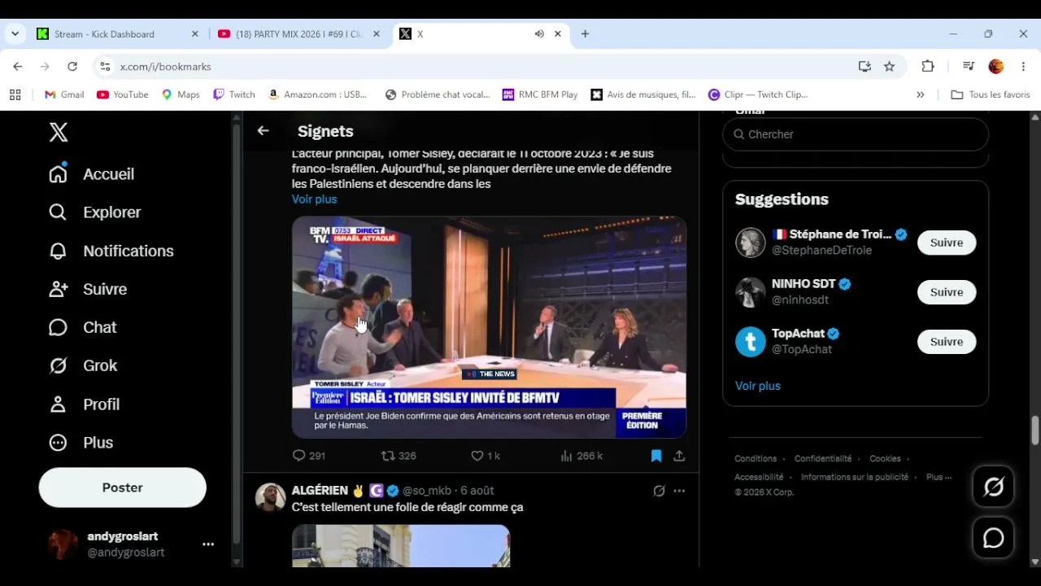Open the Suivre page in sidebar

[87, 289]
